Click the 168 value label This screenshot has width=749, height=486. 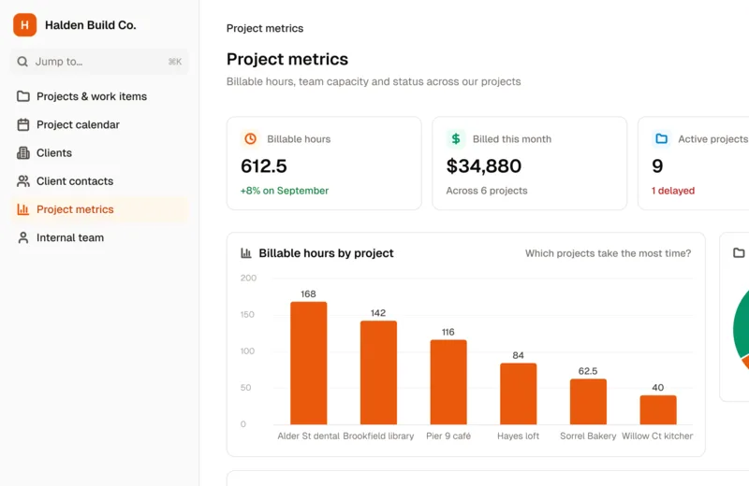click(x=308, y=293)
